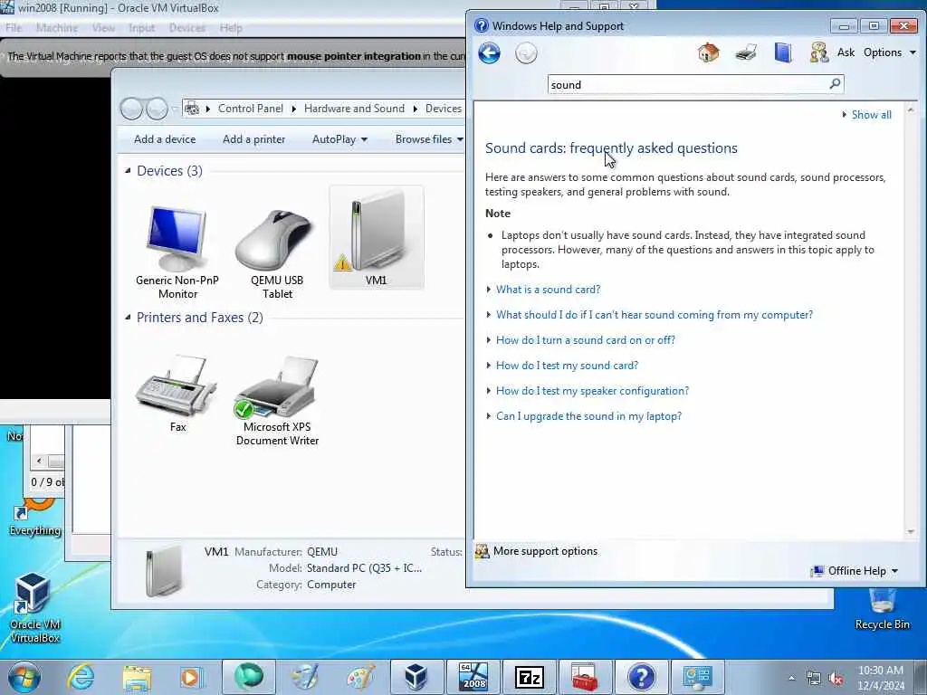Click the muted volume tray icon
This screenshot has height=695, width=927.
tap(836, 679)
